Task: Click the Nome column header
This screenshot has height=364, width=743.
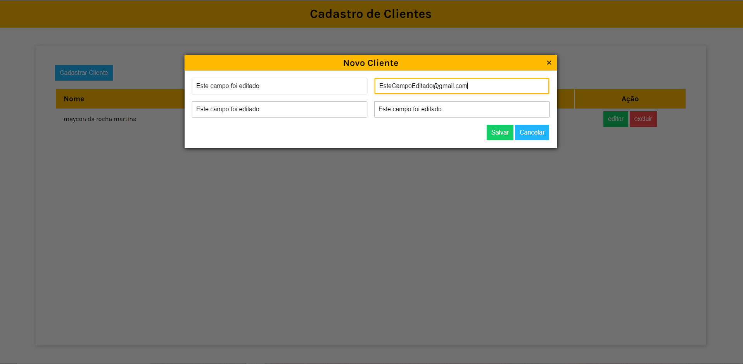Action: coord(74,99)
